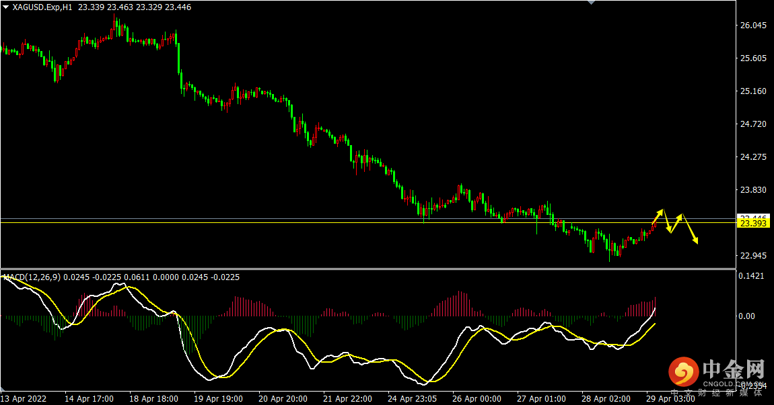Click the 26.045 price scale label
The height and width of the screenshot is (405, 774).
[753, 25]
